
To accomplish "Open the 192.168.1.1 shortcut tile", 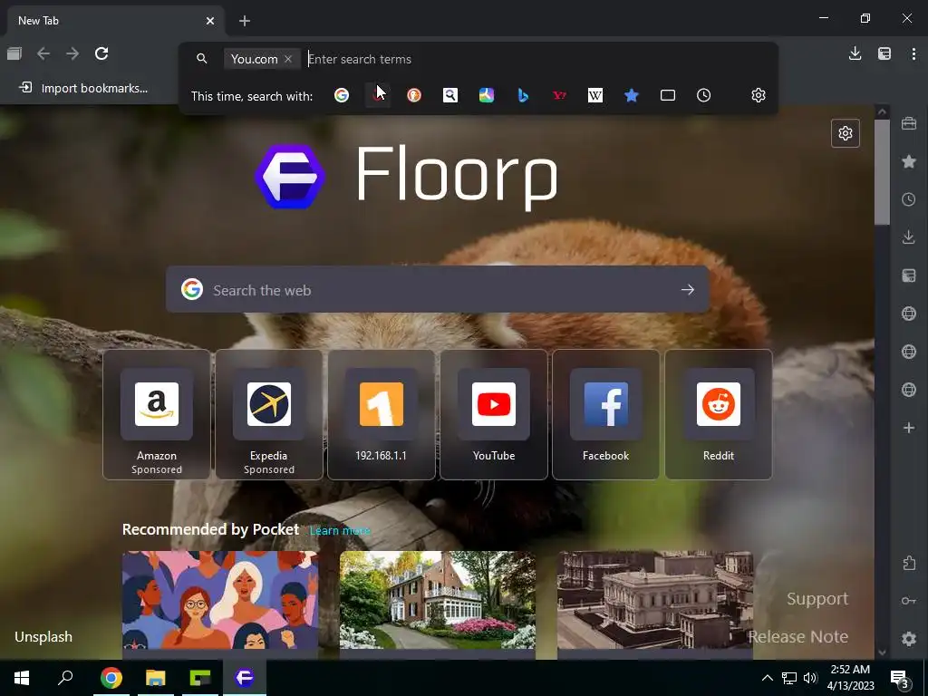I will 382,413.
